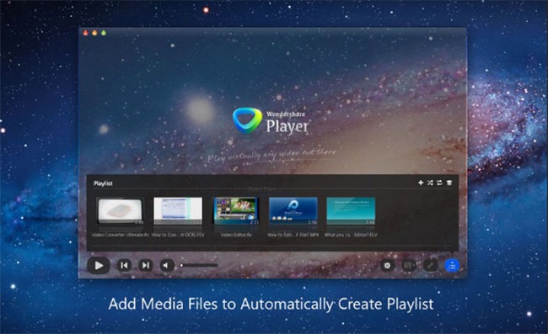Select the second playlist thumbnail ending in OCR).FLV
Viewport: 548px width, 334px height.
tap(178, 211)
